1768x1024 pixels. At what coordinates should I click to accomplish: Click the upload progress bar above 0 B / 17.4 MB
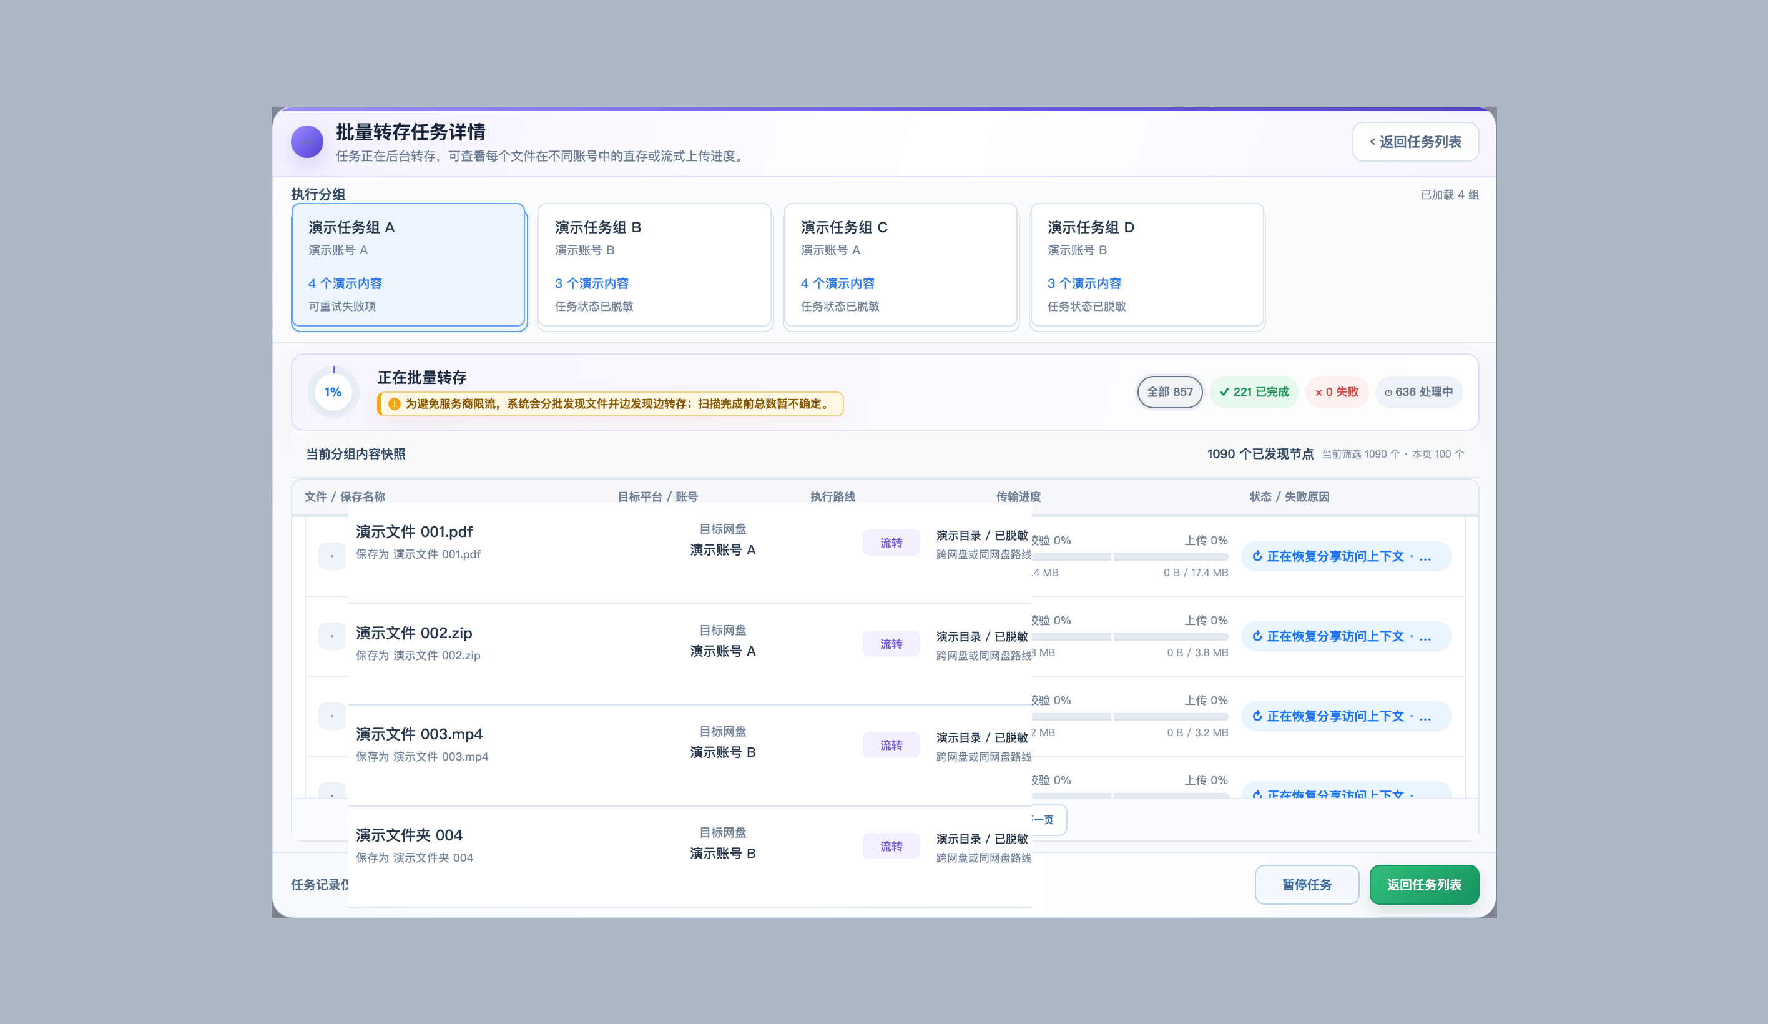(1171, 556)
